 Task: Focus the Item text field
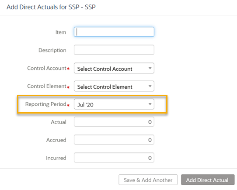coord(114,32)
